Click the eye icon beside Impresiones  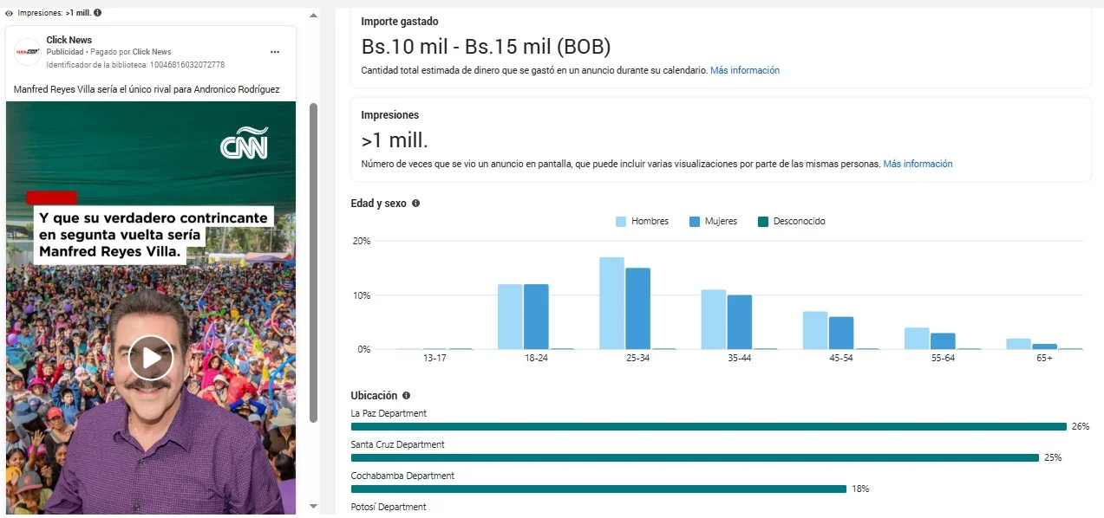[x=9, y=13]
